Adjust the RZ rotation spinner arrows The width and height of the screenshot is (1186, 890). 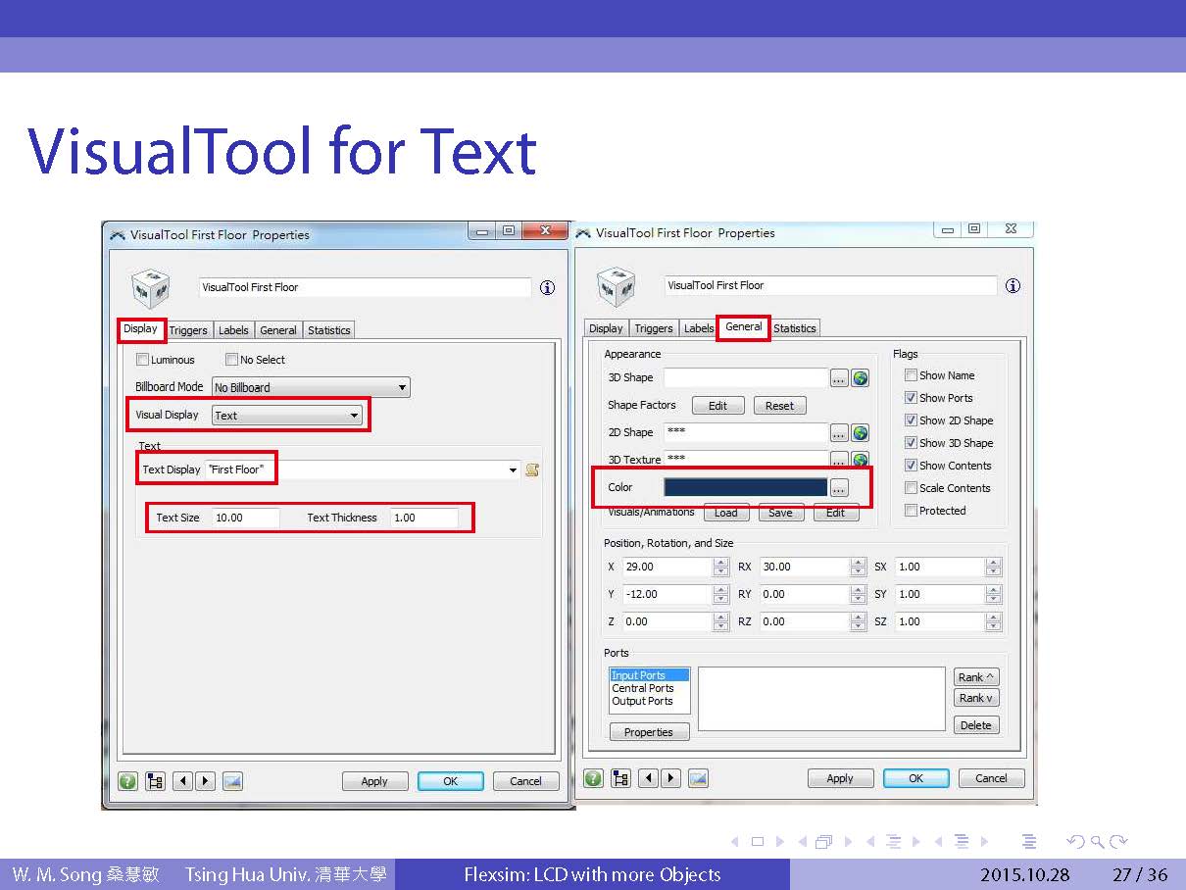[859, 621]
